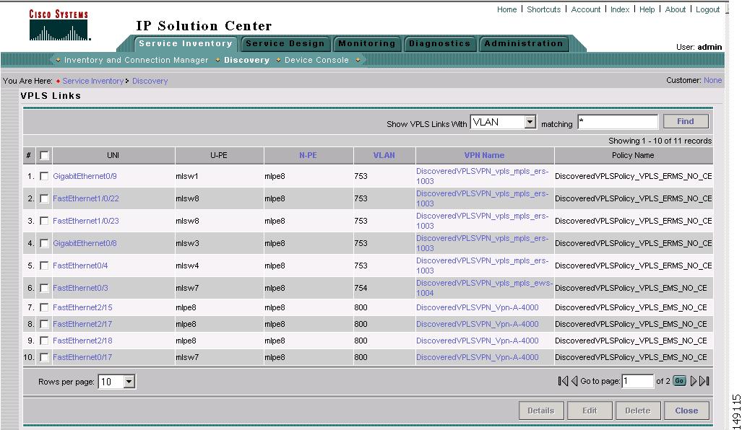Click the Find button
The height and width of the screenshot is (430, 742).
pos(686,121)
